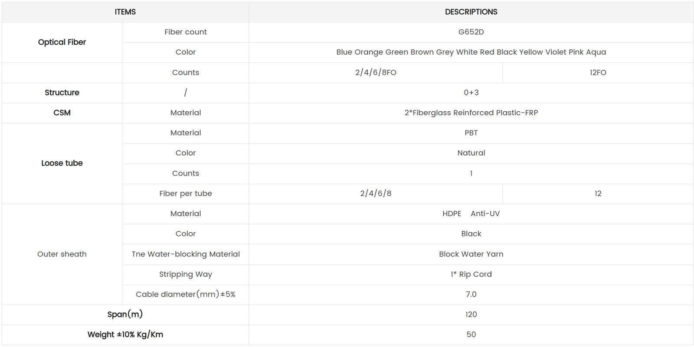Click the CSM row label
Viewport: 694px width, 347px height.
coord(62,113)
